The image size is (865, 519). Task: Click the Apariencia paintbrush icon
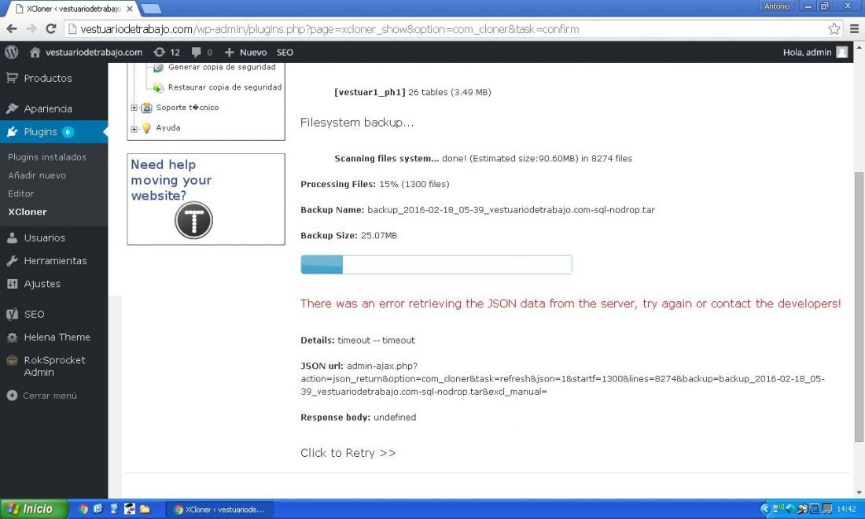12,108
